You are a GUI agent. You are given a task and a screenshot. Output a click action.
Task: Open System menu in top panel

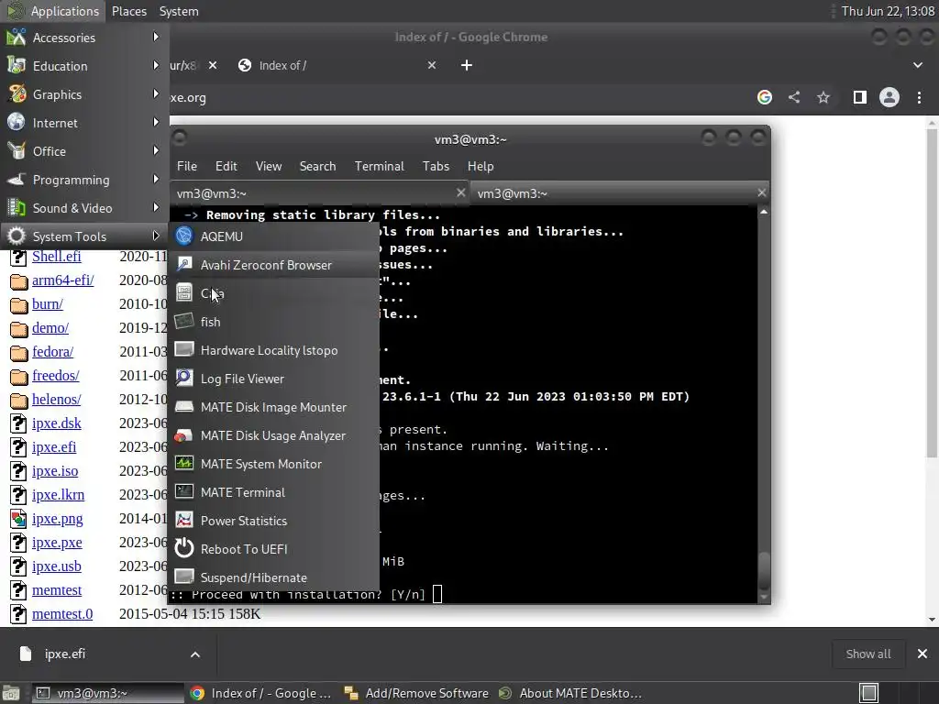point(179,11)
